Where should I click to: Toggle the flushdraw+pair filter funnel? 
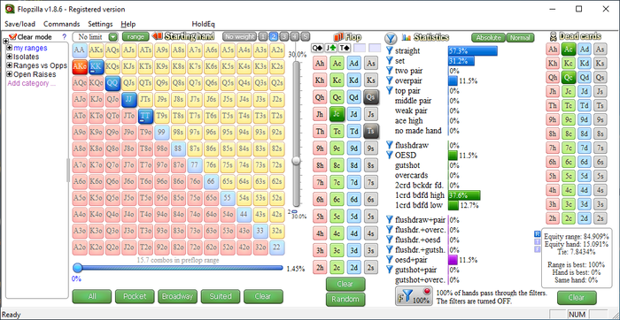click(x=390, y=220)
